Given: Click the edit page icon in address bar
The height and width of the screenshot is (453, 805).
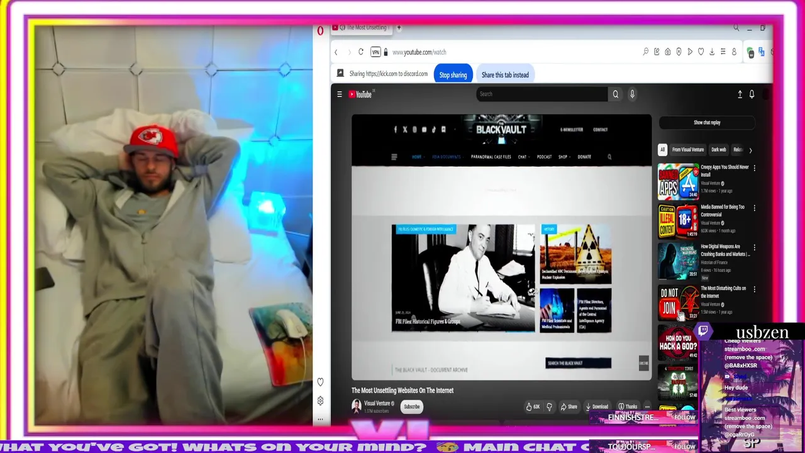Looking at the screenshot, I should coord(657,52).
